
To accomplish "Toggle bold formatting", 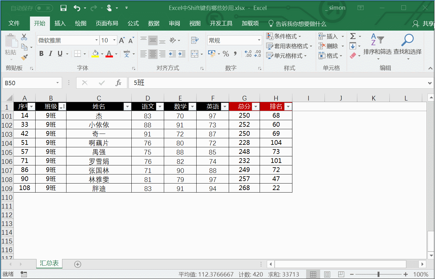I will pos(41,53).
